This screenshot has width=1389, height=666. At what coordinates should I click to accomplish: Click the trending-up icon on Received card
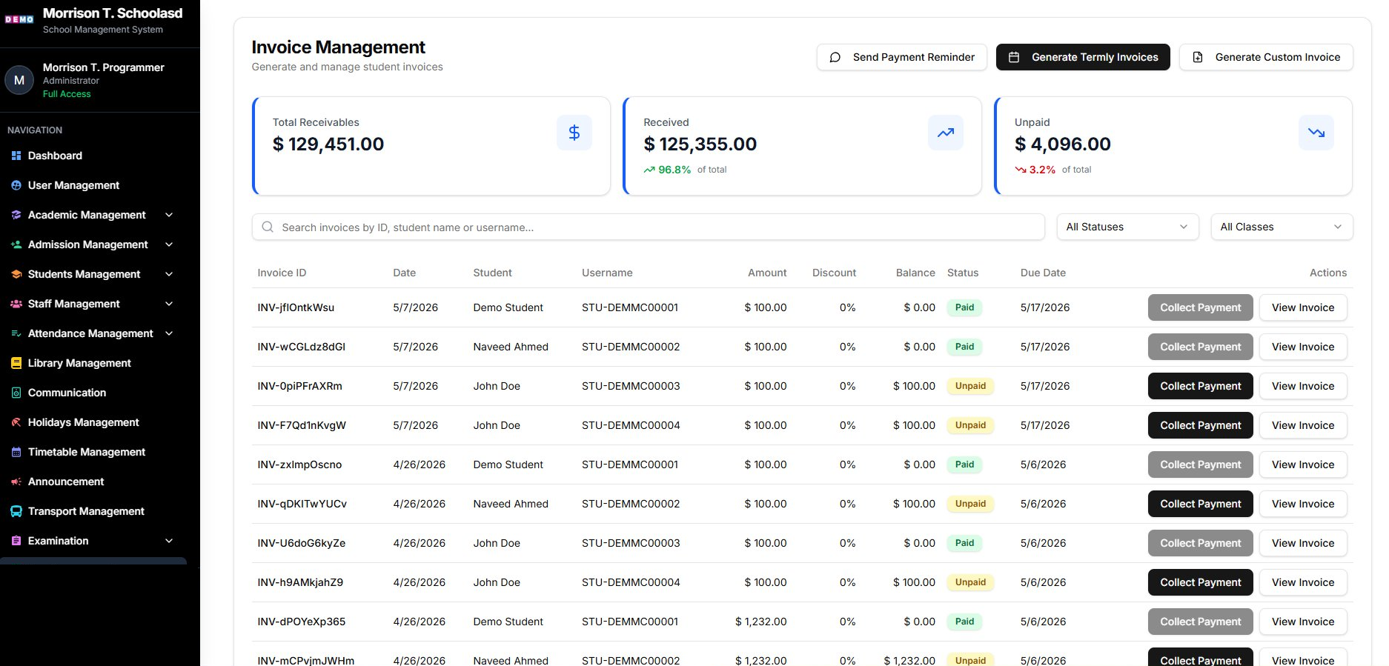[x=946, y=133]
